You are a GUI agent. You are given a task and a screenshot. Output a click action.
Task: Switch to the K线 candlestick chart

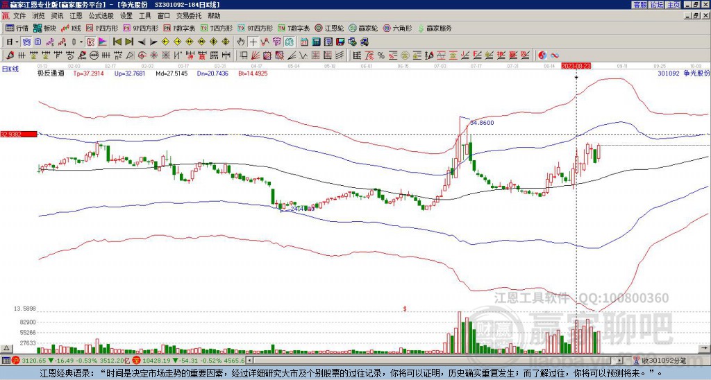click(x=72, y=28)
